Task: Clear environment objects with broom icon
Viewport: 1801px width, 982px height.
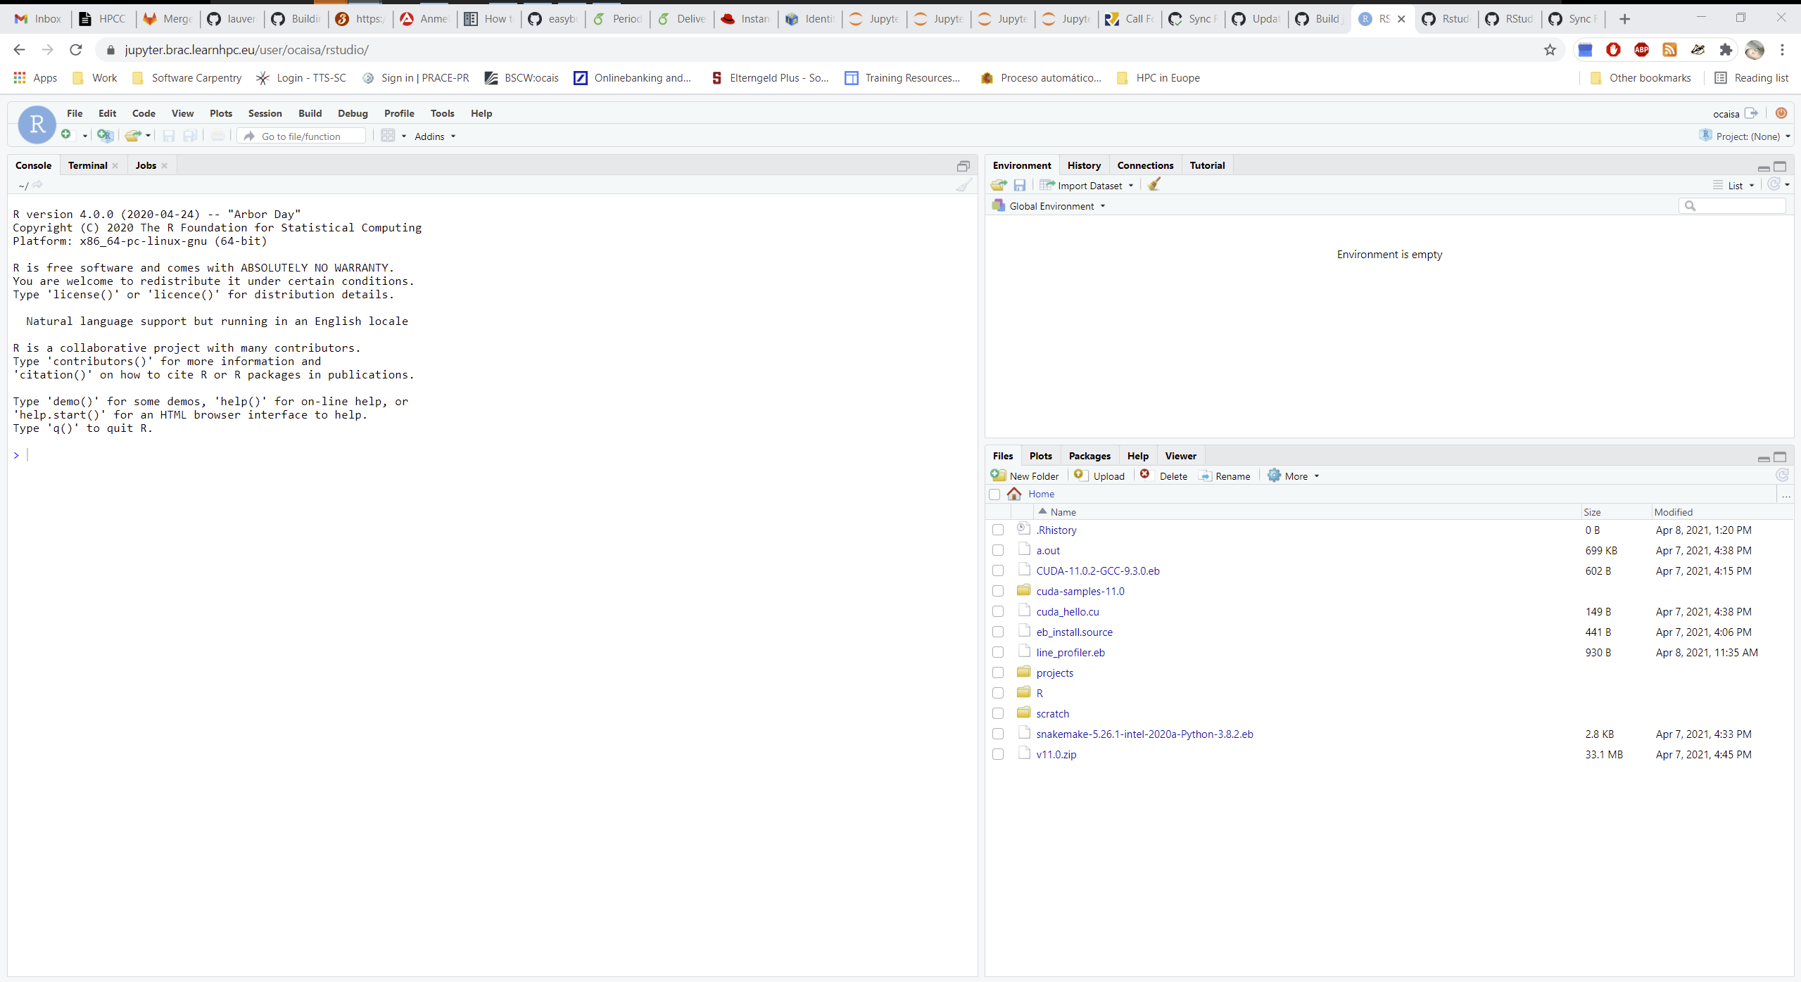Action: pos(1154,185)
